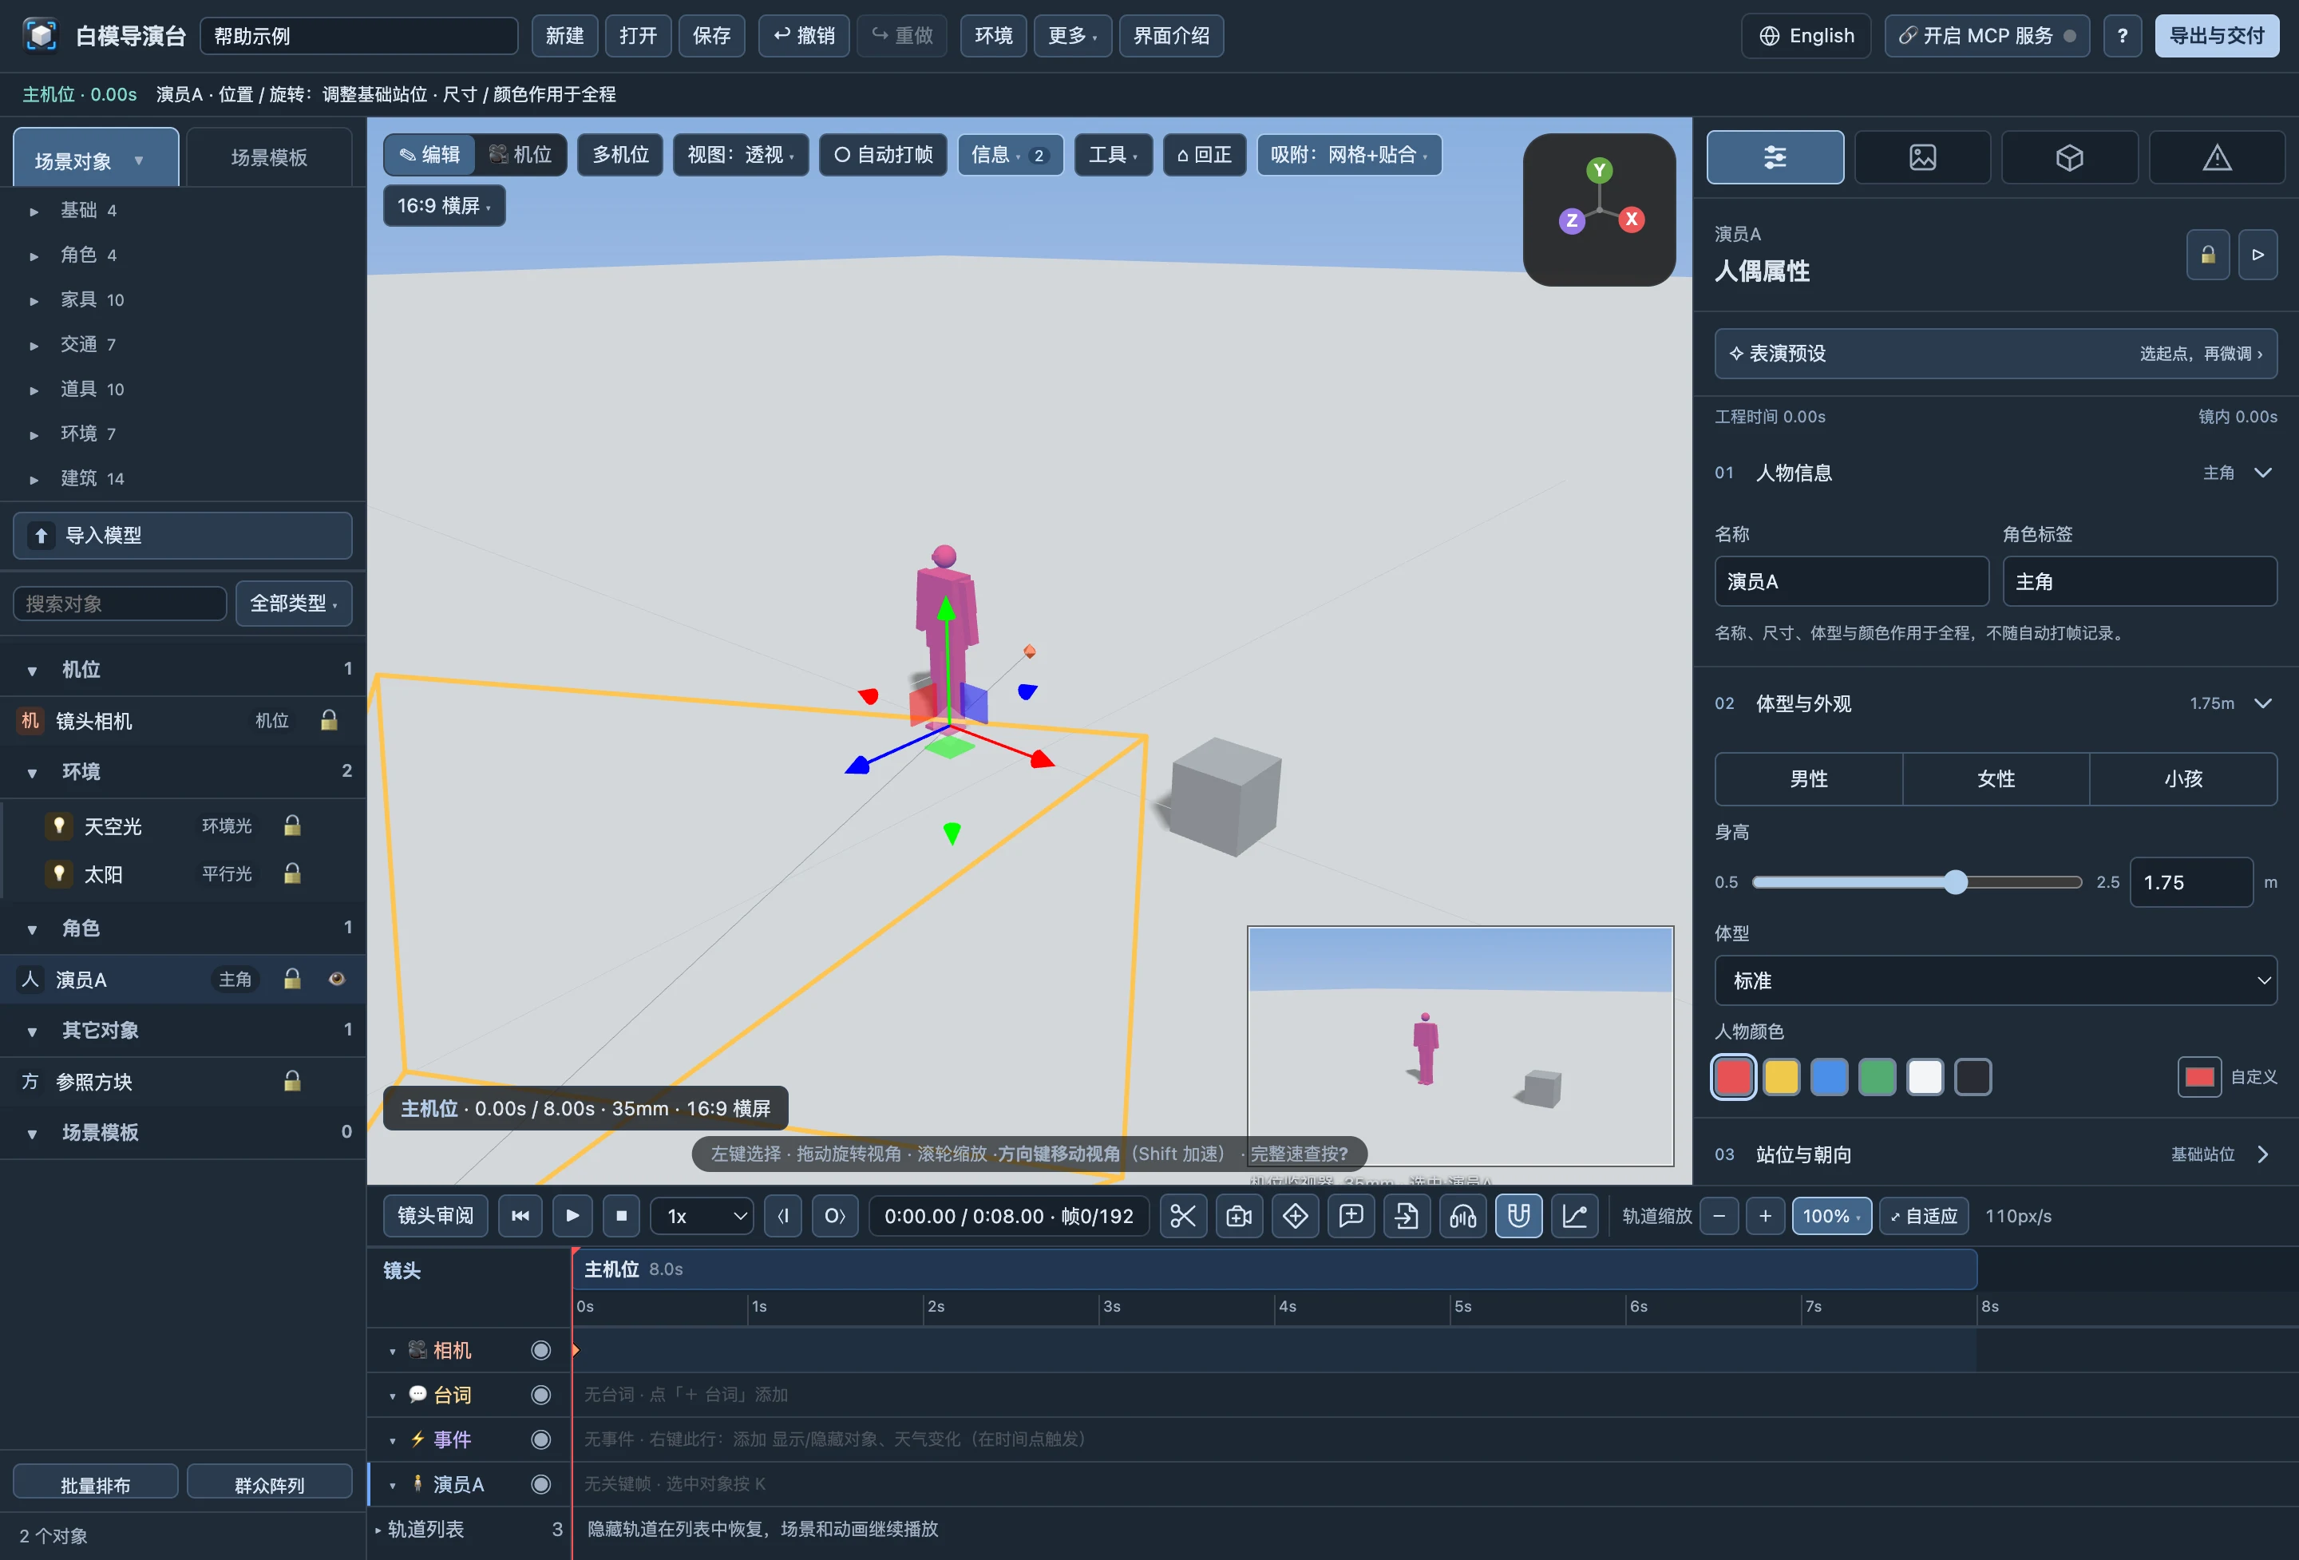Select the yellow 人物颜色 swatch
Screen dimensions: 2299x1560
point(1782,1077)
